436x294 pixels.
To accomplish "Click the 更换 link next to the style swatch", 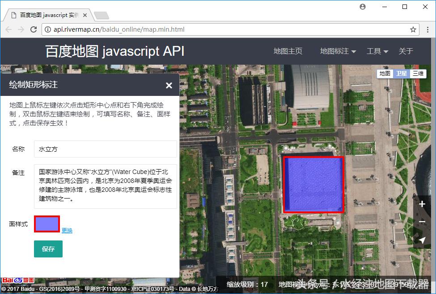I will pyautogui.click(x=66, y=230).
